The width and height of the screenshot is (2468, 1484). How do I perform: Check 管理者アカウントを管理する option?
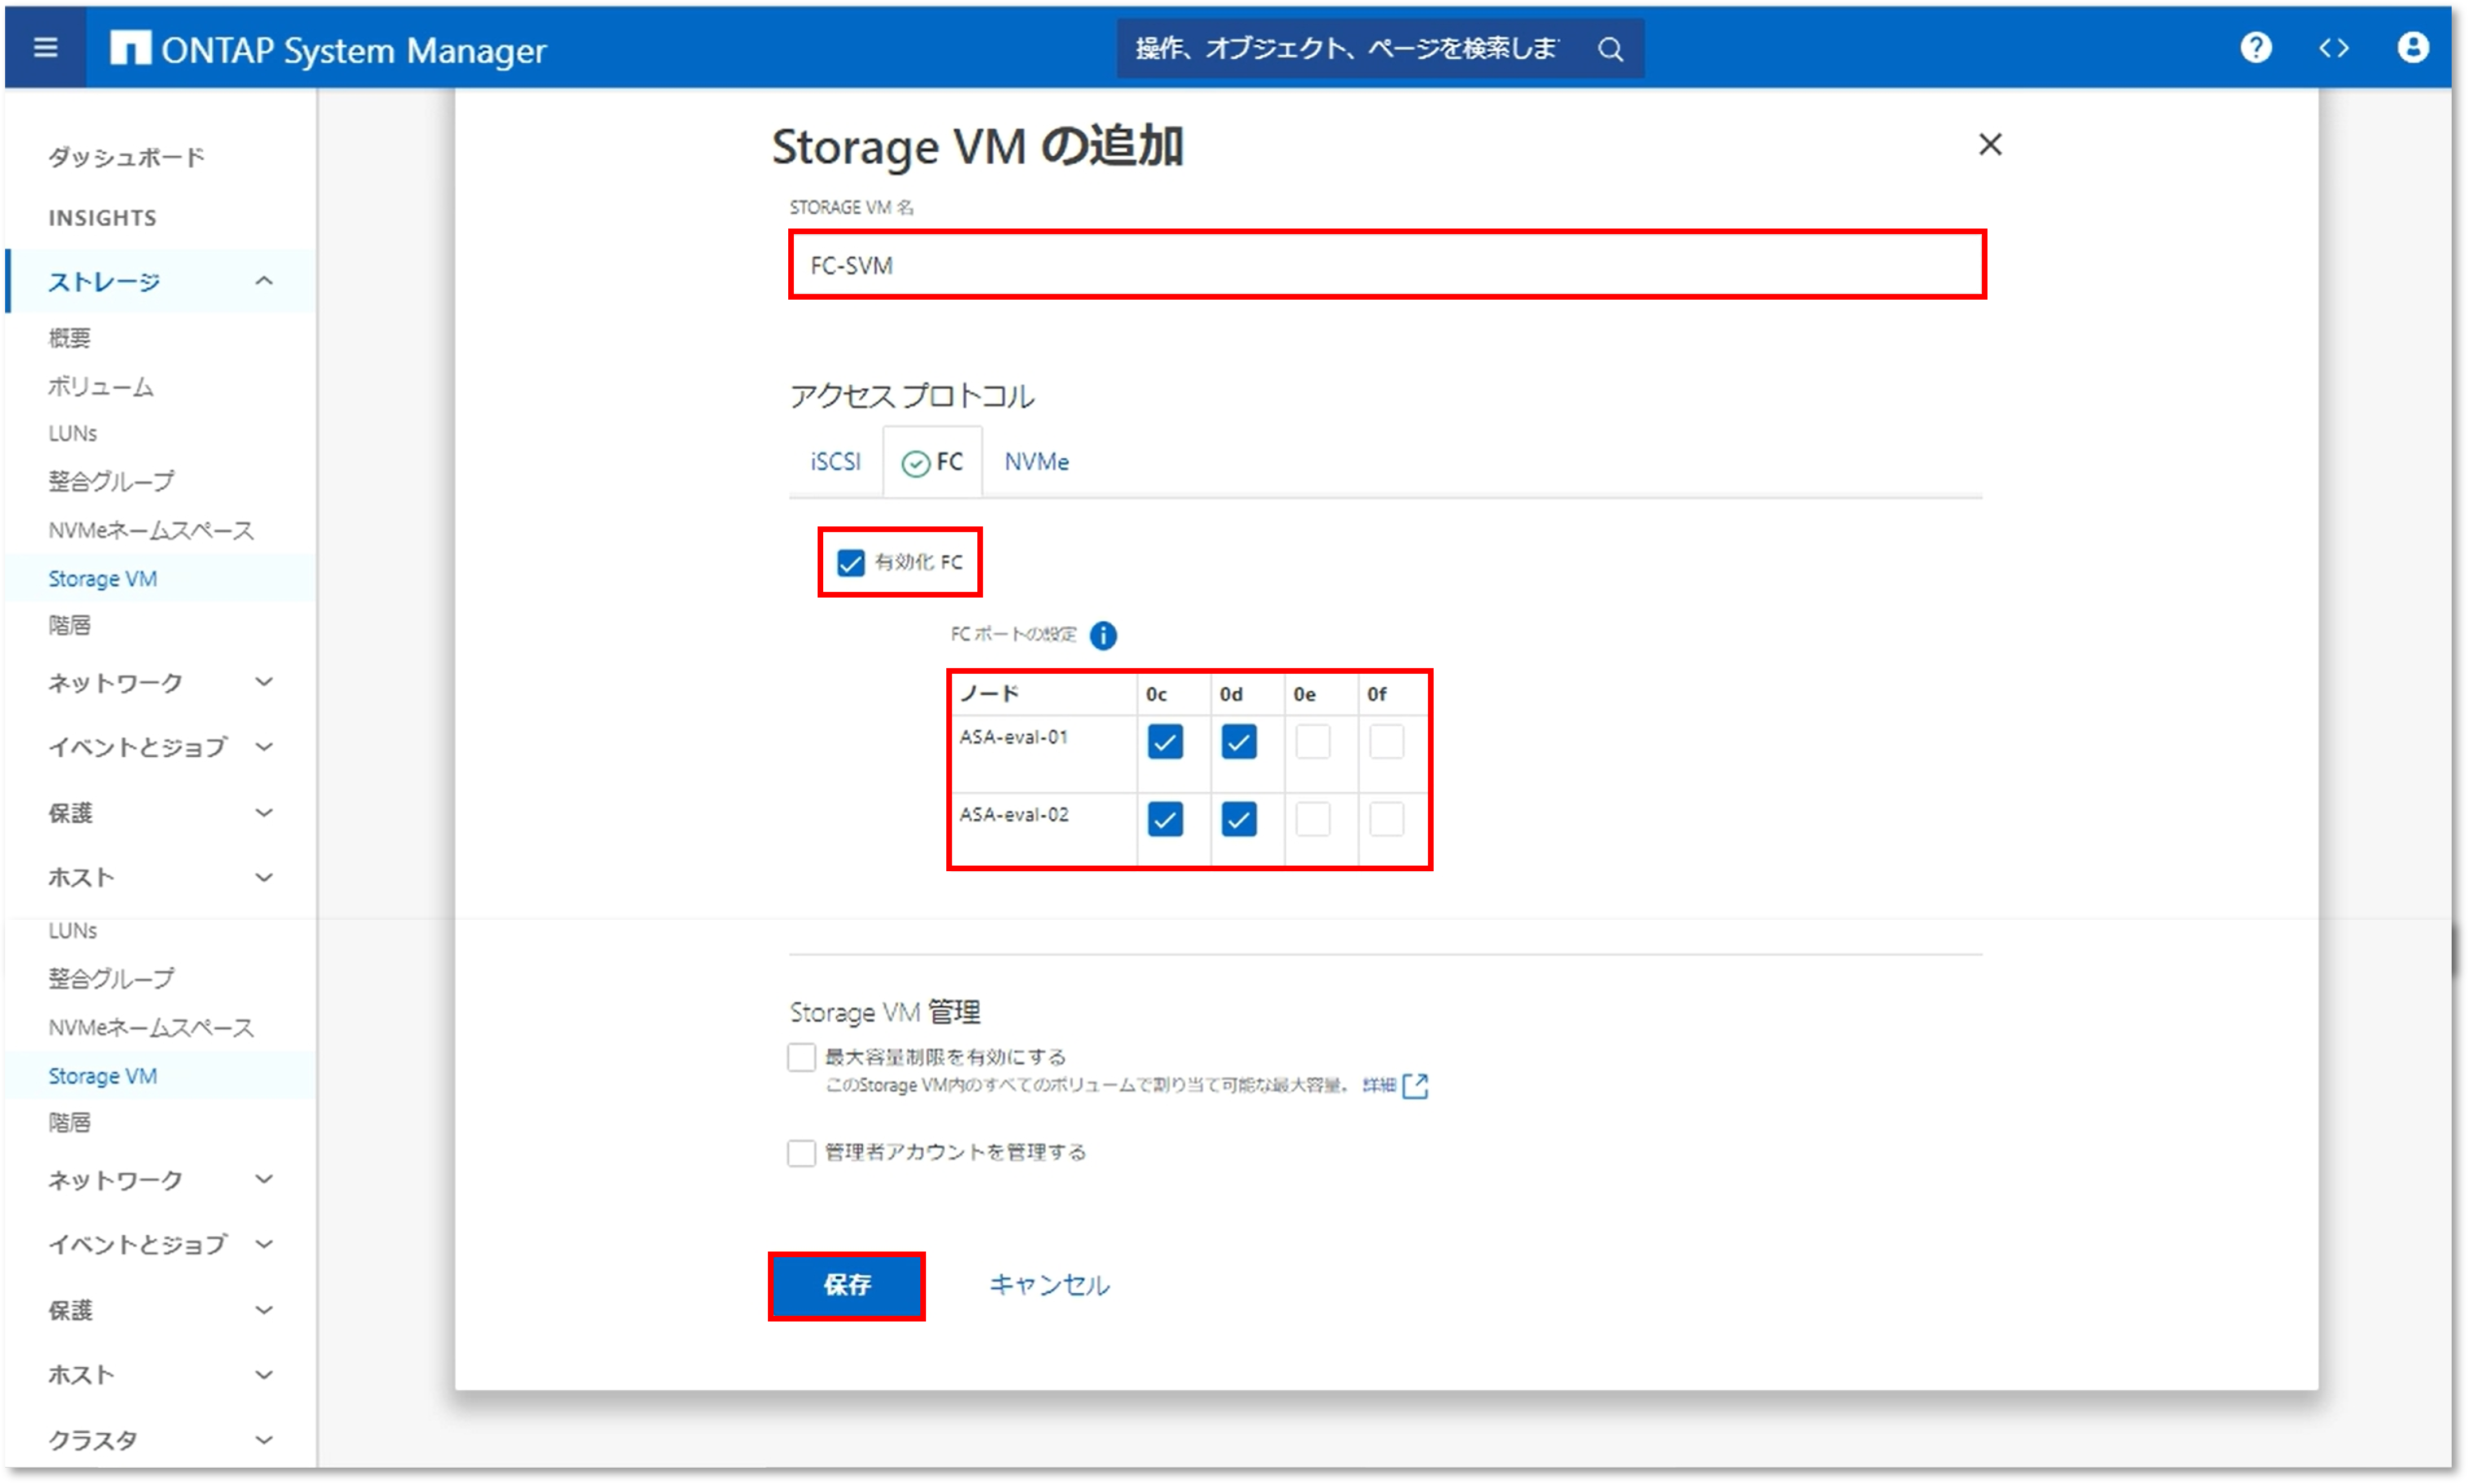(x=800, y=1153)
